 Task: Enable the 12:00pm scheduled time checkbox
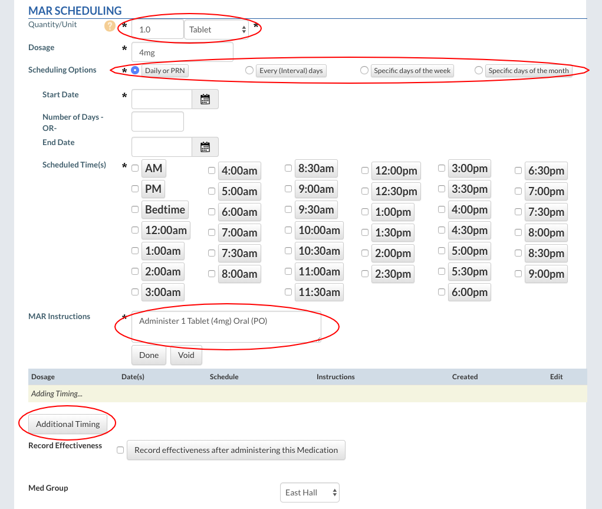[365, 170]
